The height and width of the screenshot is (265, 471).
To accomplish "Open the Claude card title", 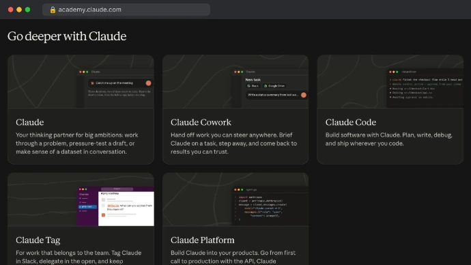I will pos(30,122).
